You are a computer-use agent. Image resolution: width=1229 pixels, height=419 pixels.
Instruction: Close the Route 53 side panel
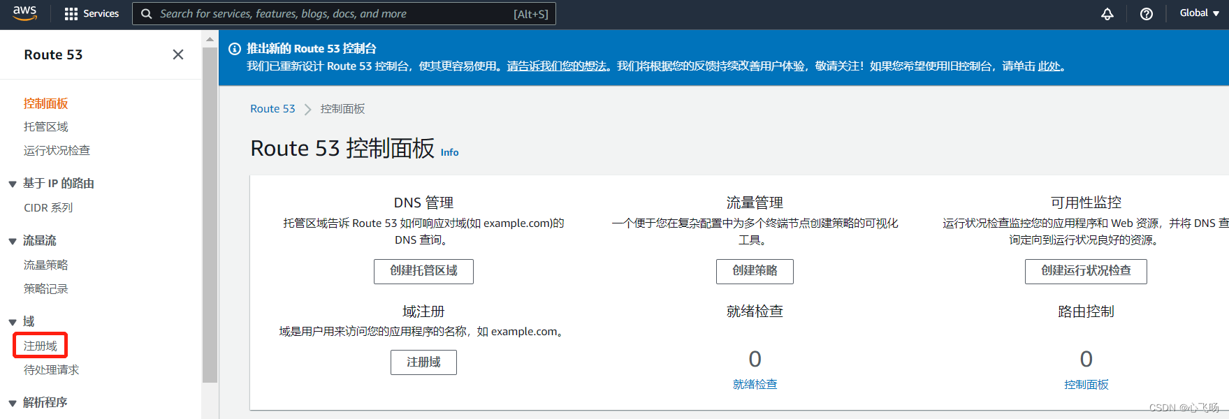(x=178, y=54)
